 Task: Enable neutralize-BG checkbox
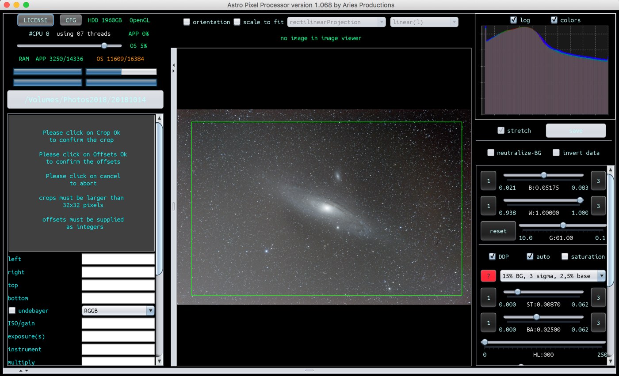tap(491, 153)
